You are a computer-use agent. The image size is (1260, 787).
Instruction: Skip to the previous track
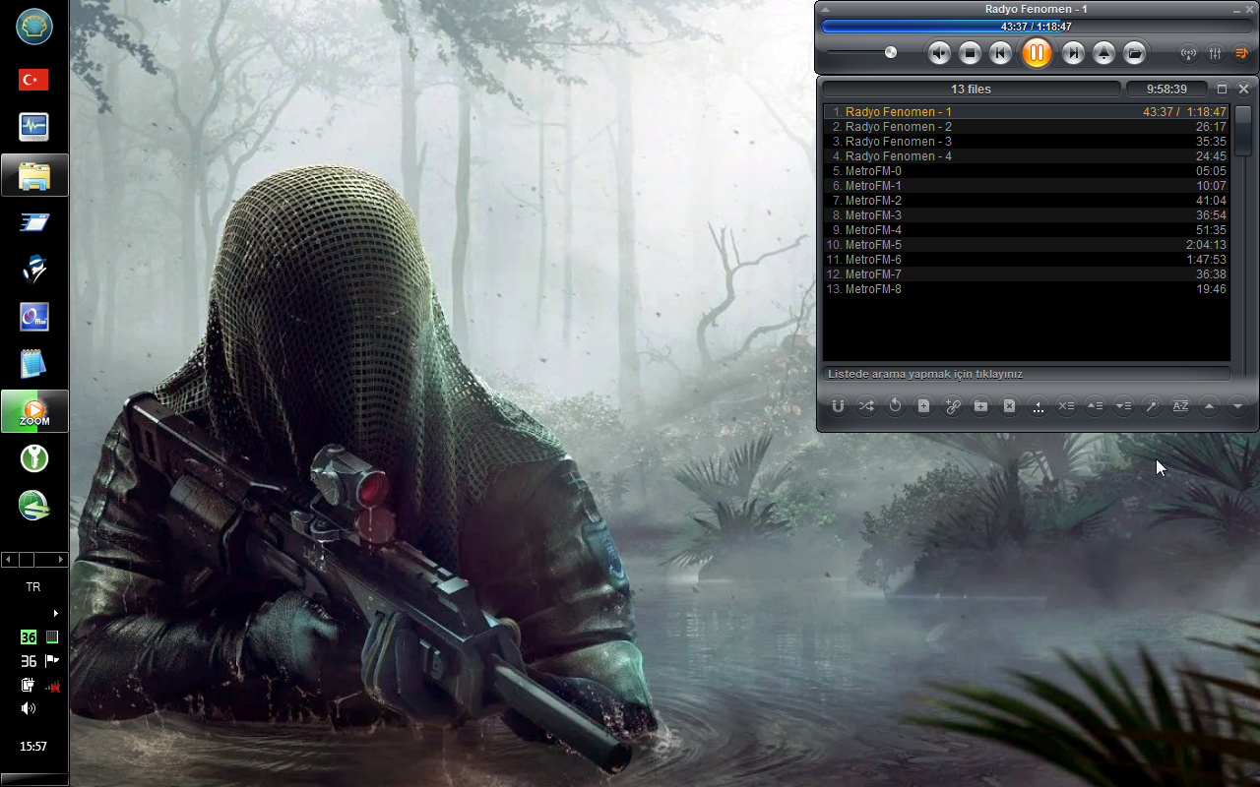[1001, 53]
